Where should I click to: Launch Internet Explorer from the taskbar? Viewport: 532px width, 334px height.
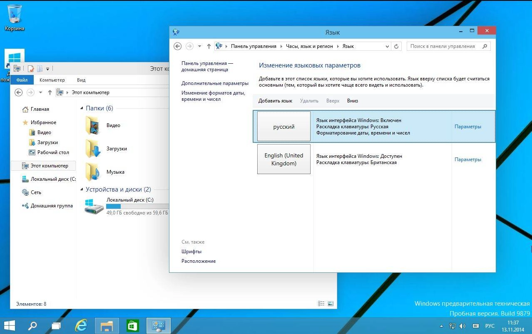81,326
